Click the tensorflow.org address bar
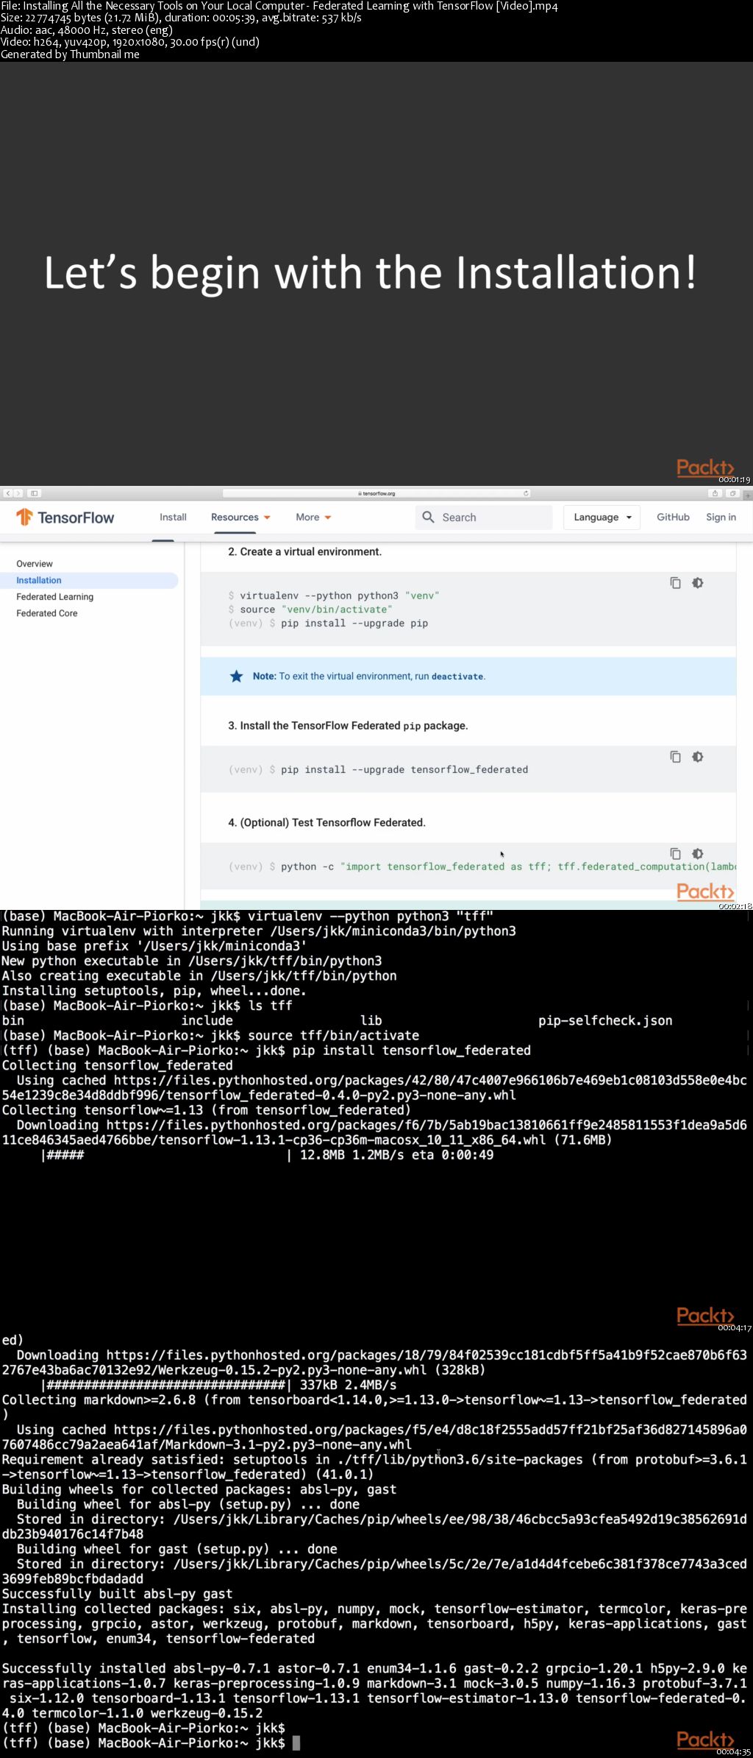 tap(376, 493)
